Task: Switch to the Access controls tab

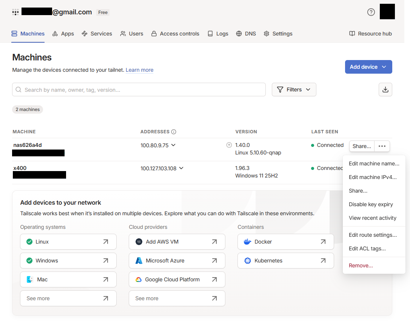Action: coord(175,34)
